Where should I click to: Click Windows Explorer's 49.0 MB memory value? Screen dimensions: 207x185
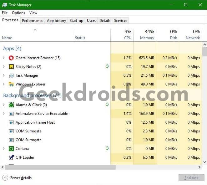coord(148,84)
